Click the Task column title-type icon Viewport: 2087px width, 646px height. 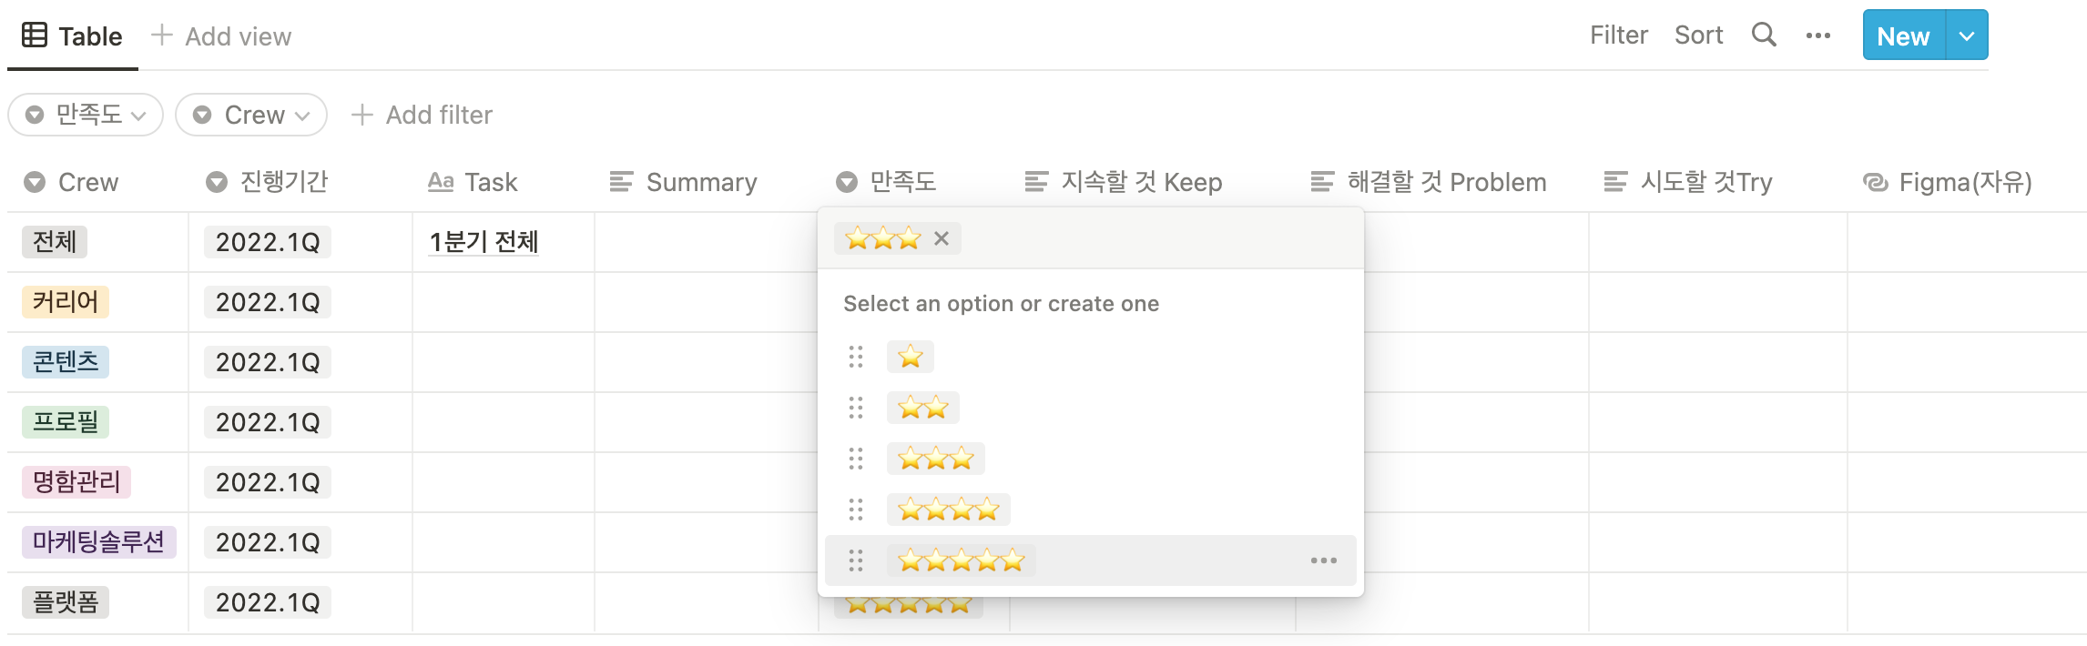[x=441, y=182]
